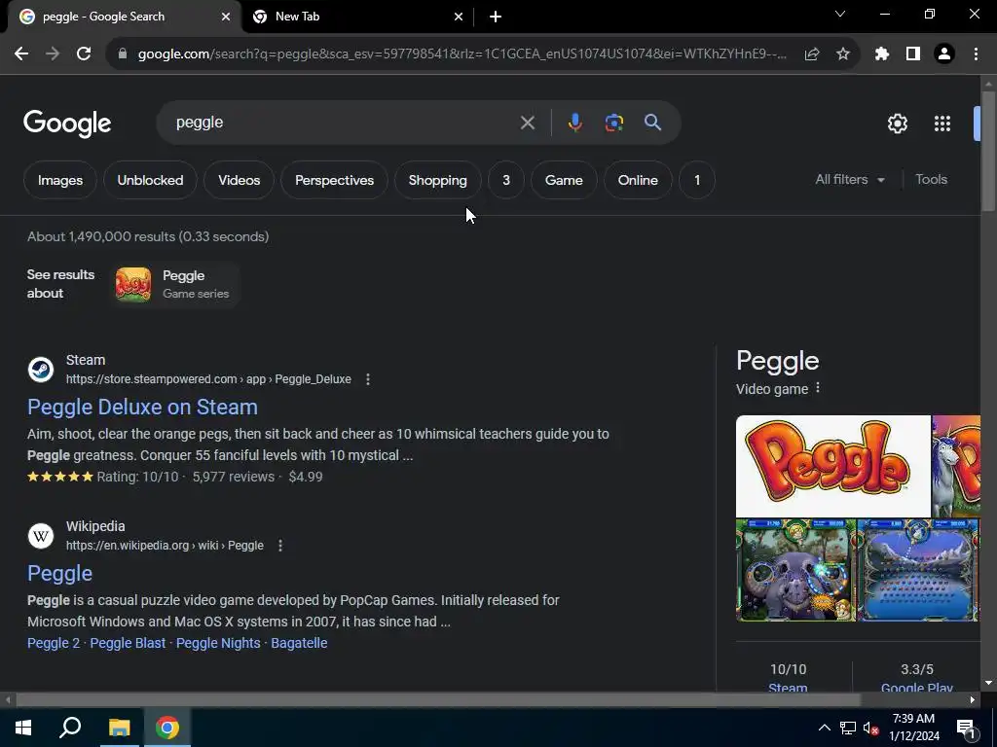997x747 pixels.
Task: Open the blue mountain level thumbnail
Action: pyautogui.click(x=918, y=570)
